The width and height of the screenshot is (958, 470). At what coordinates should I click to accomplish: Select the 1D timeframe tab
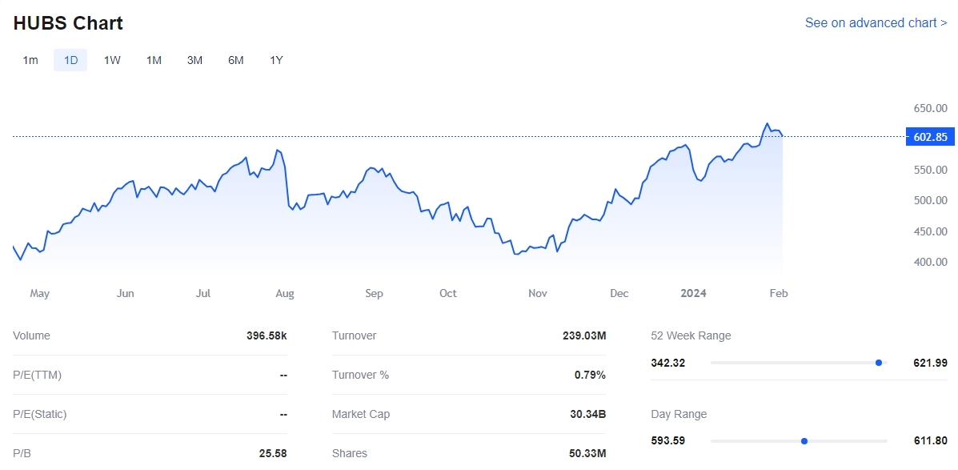(x=70, y=60)
